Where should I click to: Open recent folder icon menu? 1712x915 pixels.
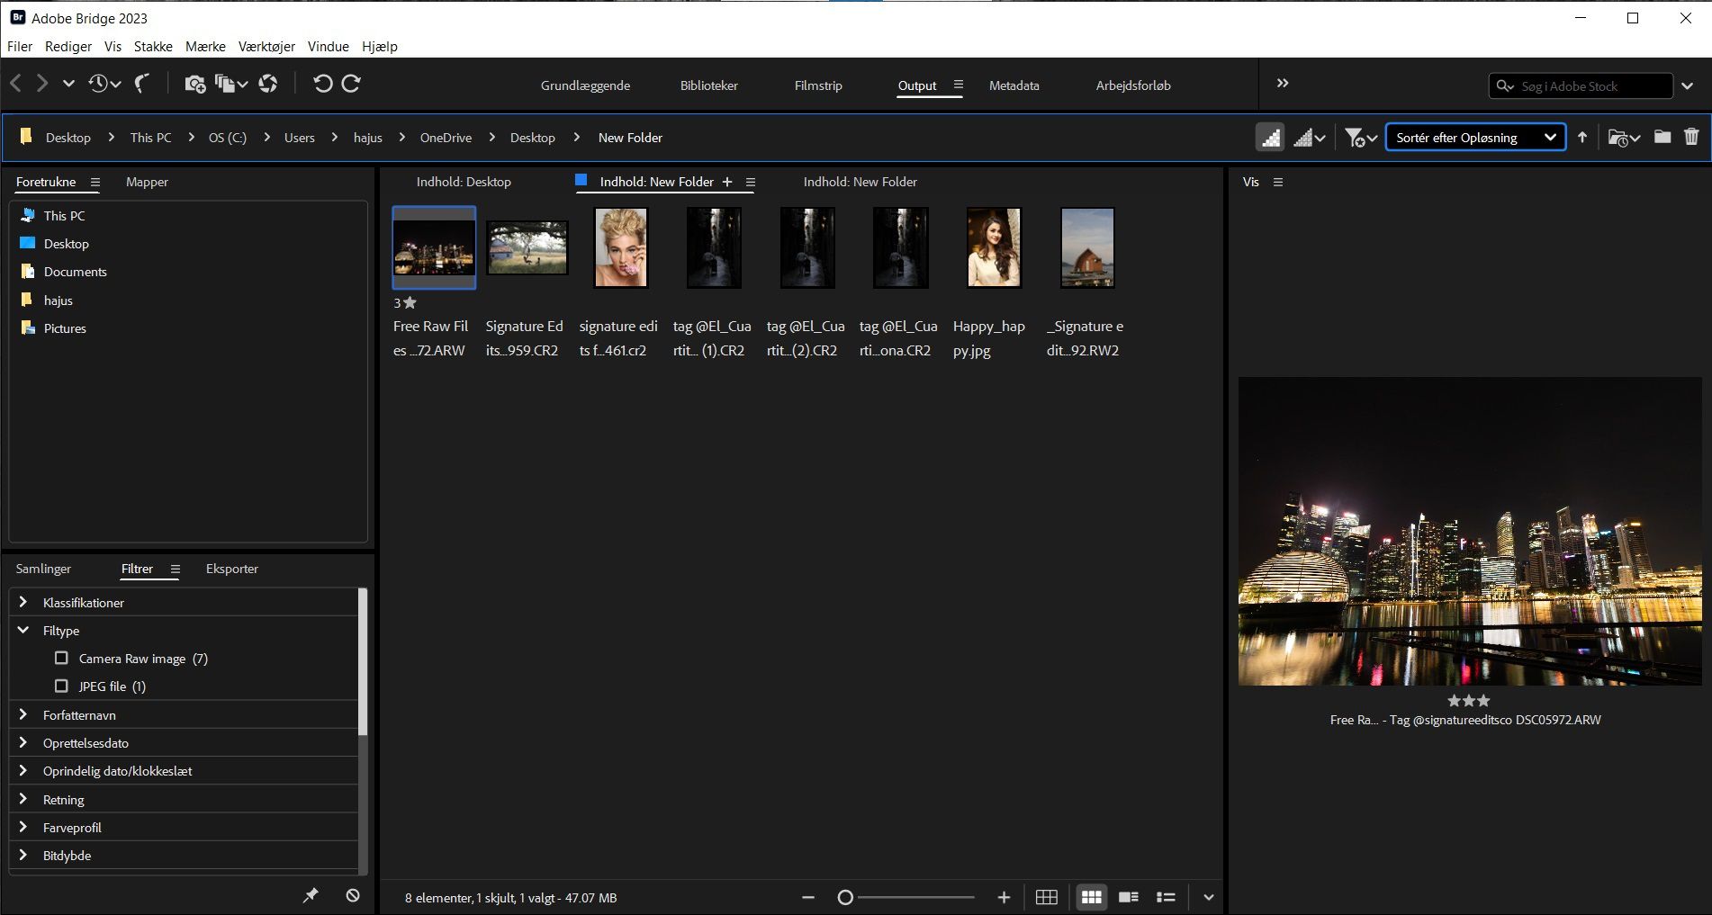(1625, 138)
